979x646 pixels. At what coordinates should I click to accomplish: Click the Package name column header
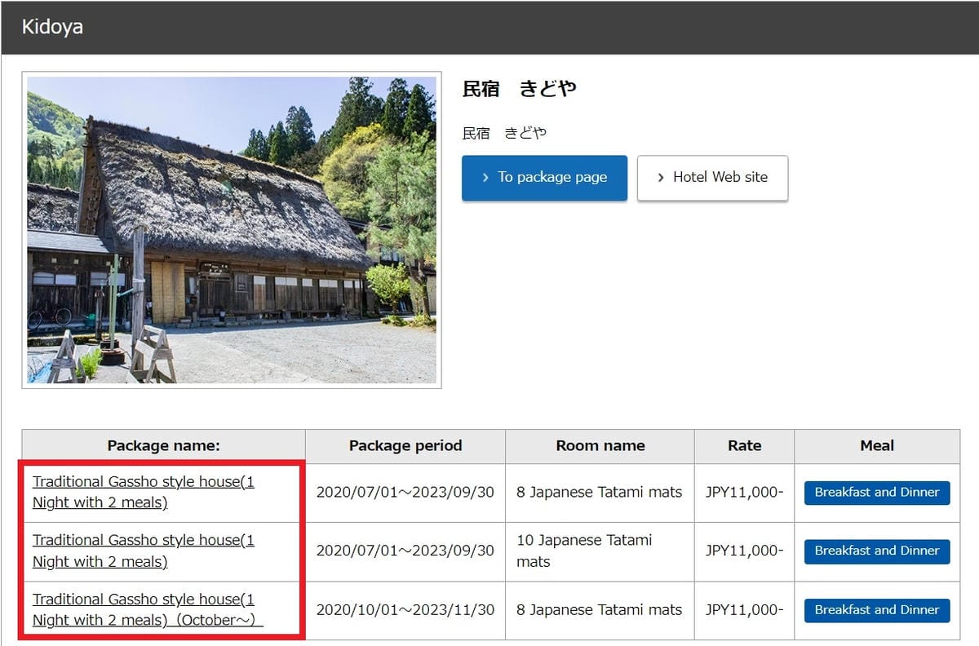pyautogui.click(x=161, y=445)
